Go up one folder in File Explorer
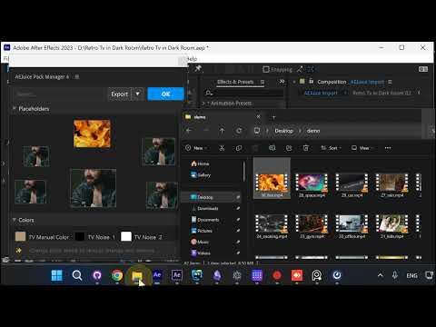Screen dimensions: 436x327 pyautogui.click(x=222, y=131)
